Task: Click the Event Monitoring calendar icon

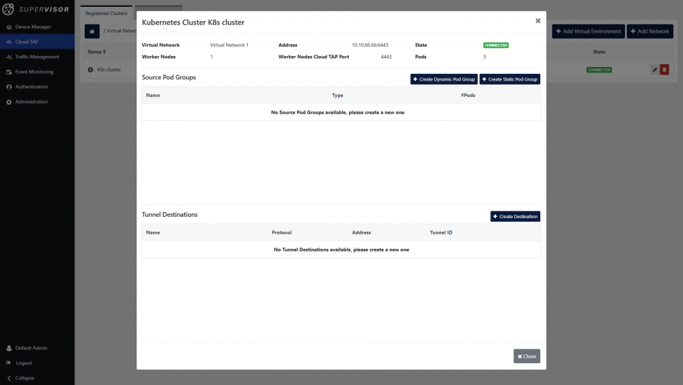Action: (x=9, y=72)
